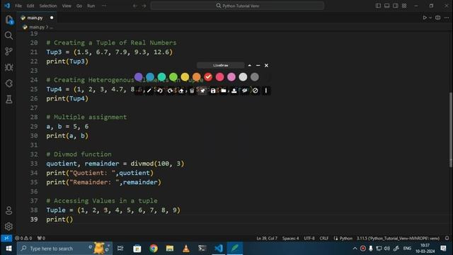Expand the title bar menu overflow ellipsis

pos(104,6)
